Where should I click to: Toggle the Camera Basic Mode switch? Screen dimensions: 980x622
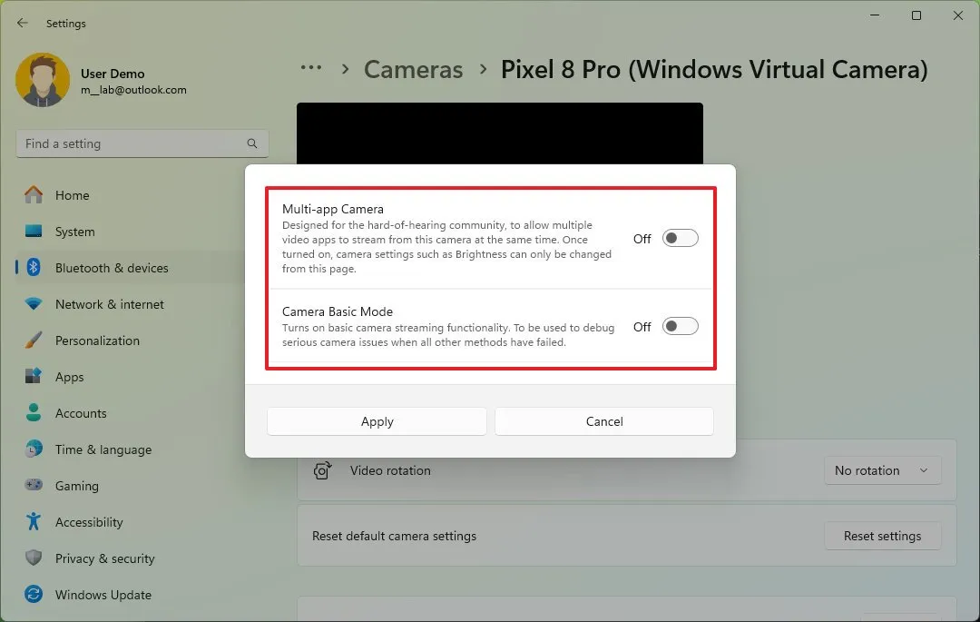point(680,326)
